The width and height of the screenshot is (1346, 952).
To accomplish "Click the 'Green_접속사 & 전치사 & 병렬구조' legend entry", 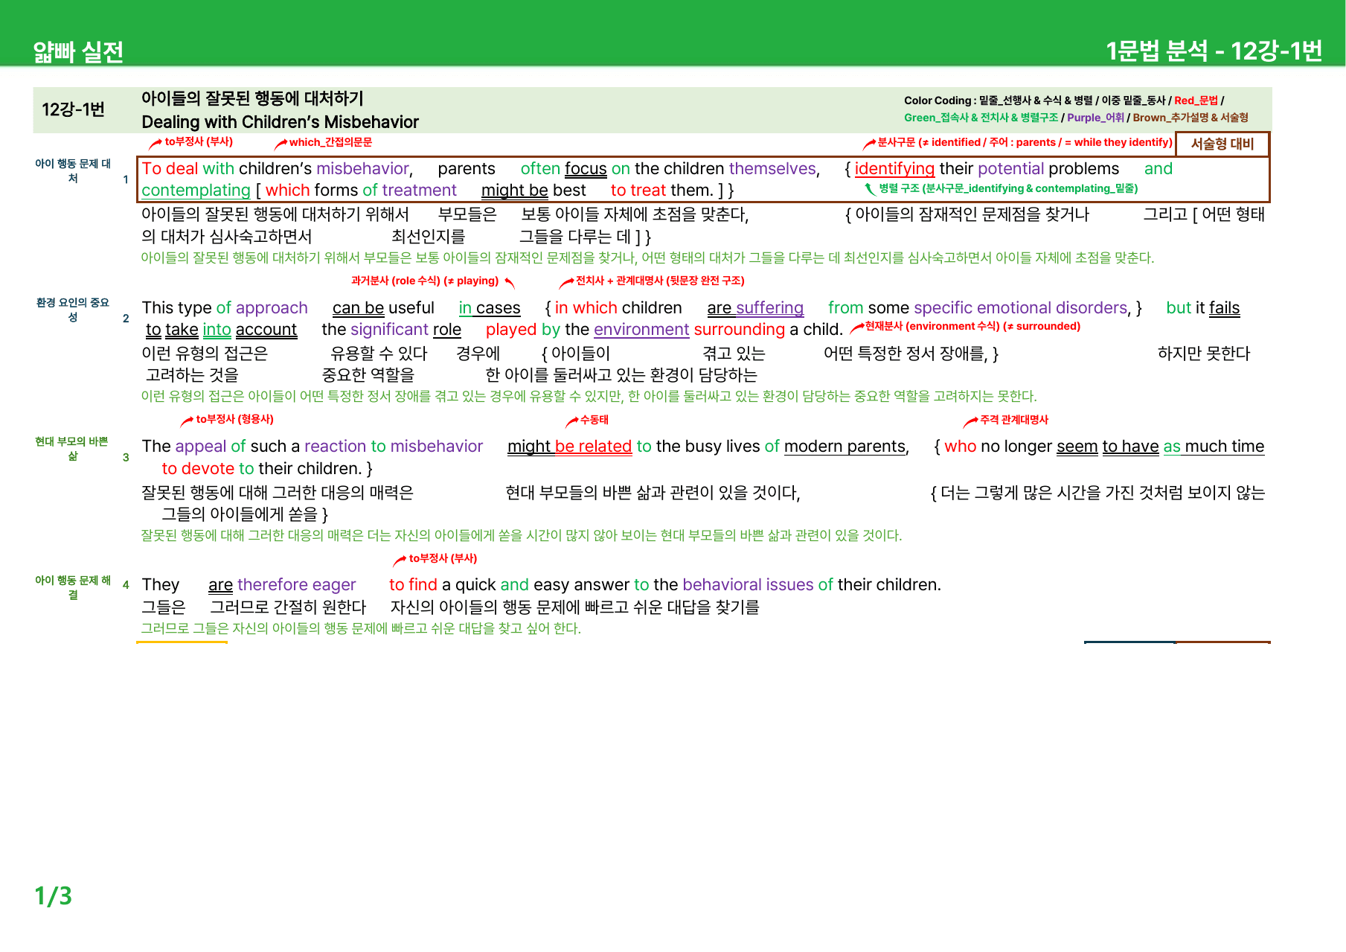I will pyautogui.click(x=981, y=118).
